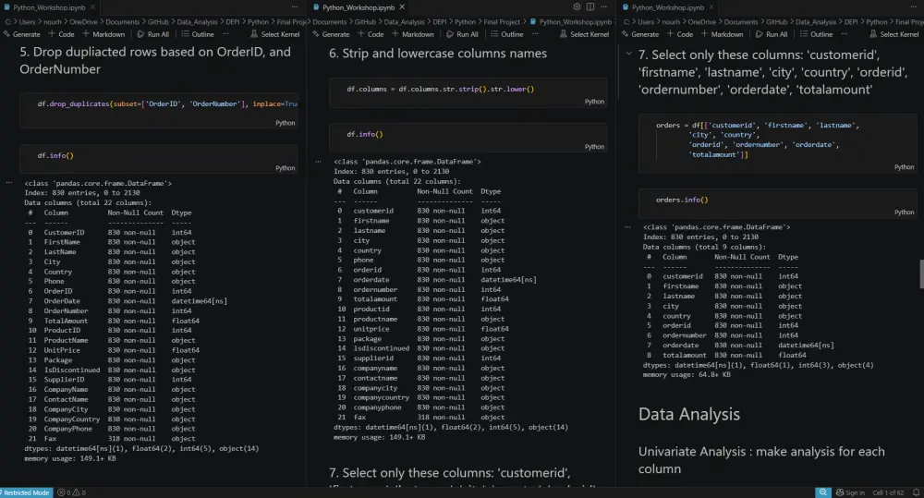Add a Code cell in the step 6 pane

click(371, 34)
